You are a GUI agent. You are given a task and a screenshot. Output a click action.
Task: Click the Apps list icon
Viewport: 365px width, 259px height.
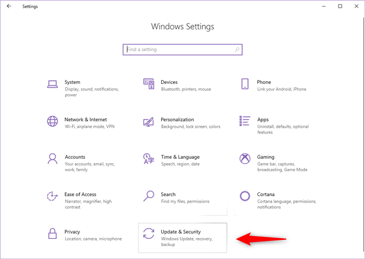245,121
